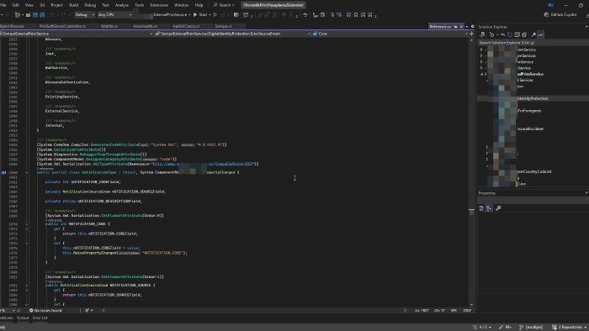Open the Analyze menu

pyautogui.click(x=121, y=5)
